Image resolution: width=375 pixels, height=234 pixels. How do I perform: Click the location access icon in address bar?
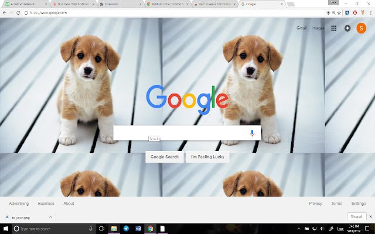pyautogui.click(x=328, y=13)
